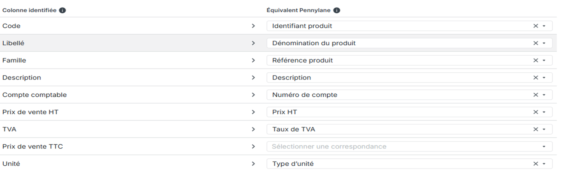Click info icon next to Colonne identifiée
Viewport: 566px width, 171px height.
[x=63, y=11]
